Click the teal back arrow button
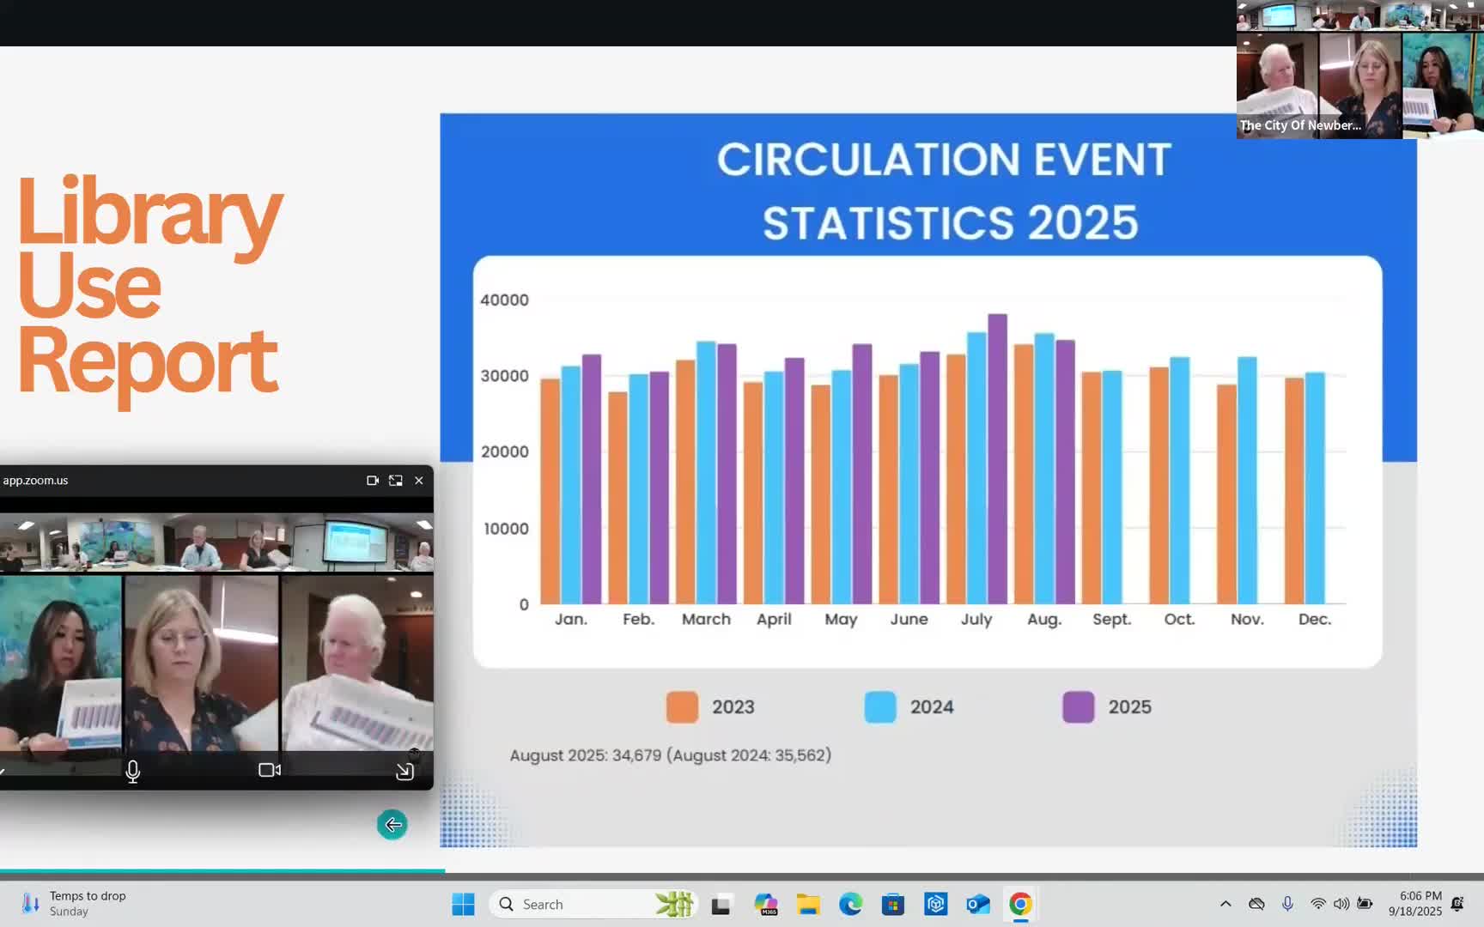Image resolution: width=1484 pixels, height=927 pixels. pos(392,825)
